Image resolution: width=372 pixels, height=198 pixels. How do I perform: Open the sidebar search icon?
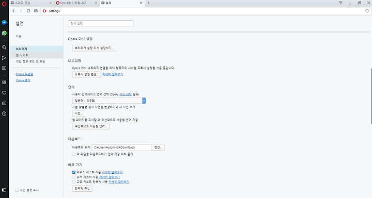[x=4, y=47]
